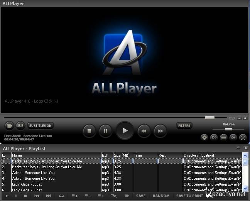Switch to fullscreen mode icon

point(243,137)
